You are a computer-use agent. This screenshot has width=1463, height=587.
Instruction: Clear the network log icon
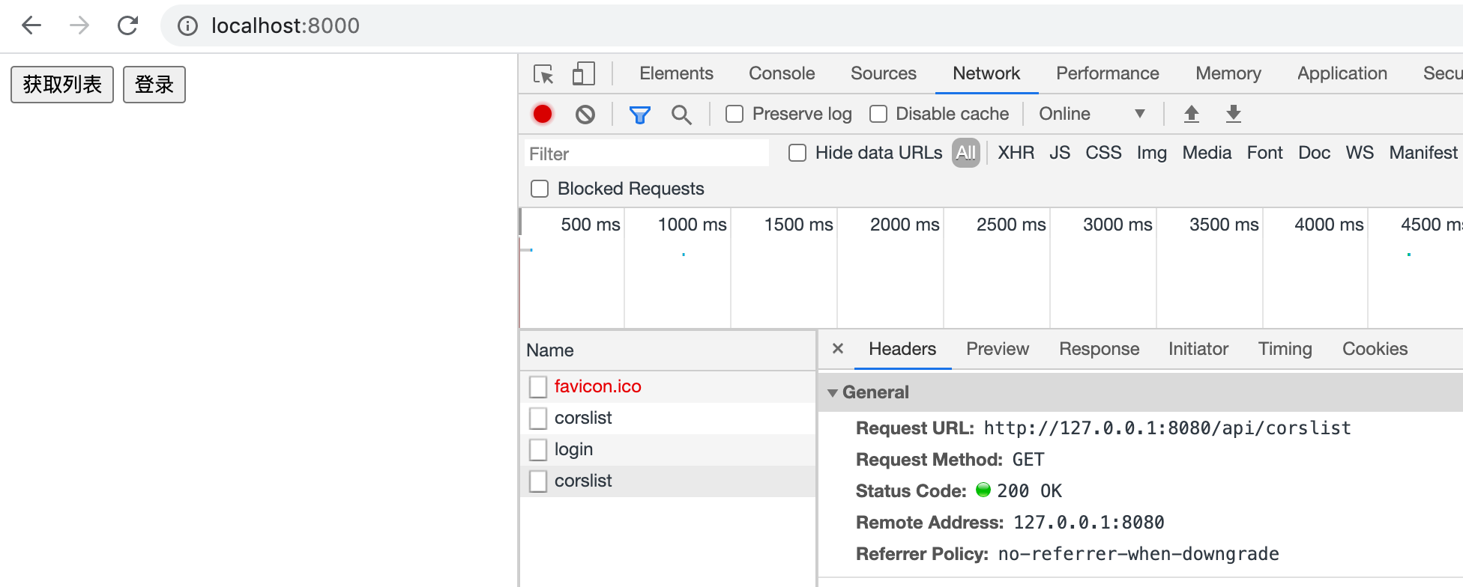(585, 115)
